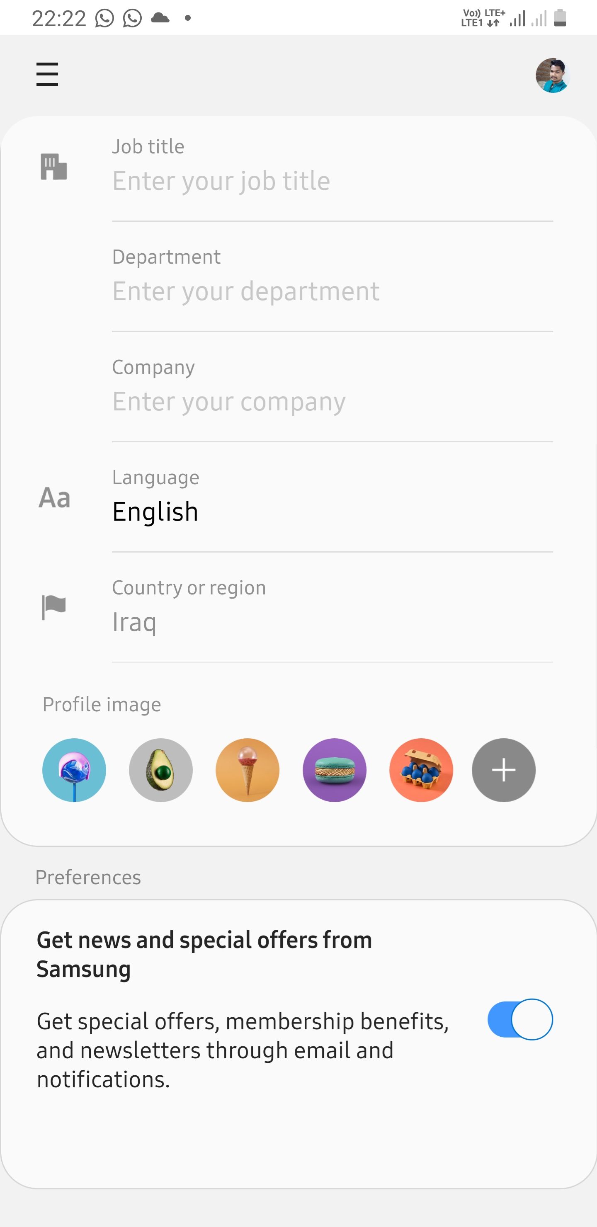The width and height of the screenshot is (597, 1227).
Task: Pick the macaron profile image
Action: pyautogui.click(x=335, y=770)
